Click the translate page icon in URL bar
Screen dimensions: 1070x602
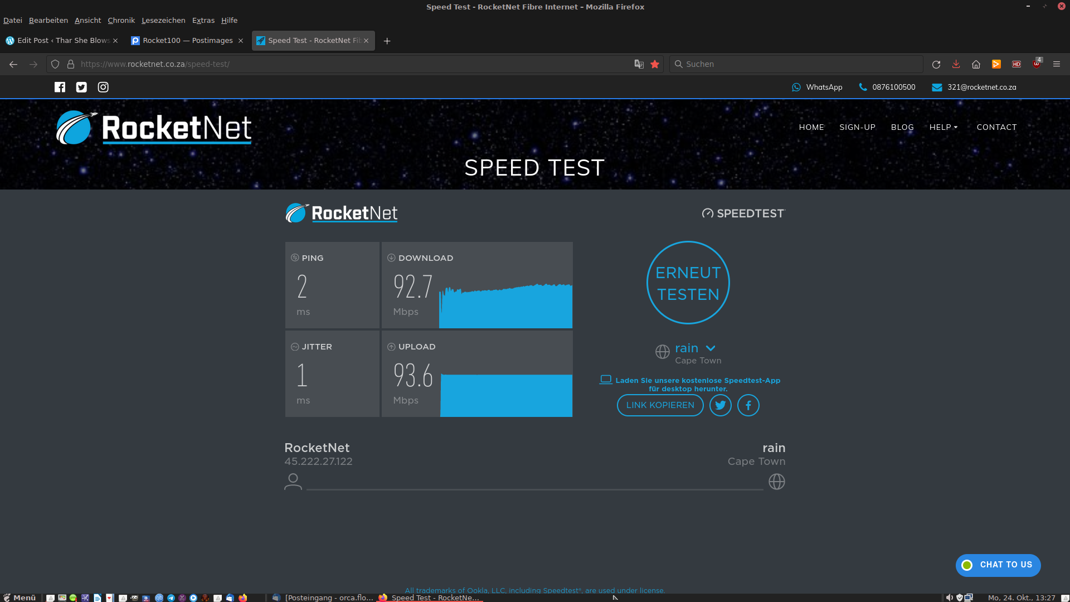(x=639, y=64)
